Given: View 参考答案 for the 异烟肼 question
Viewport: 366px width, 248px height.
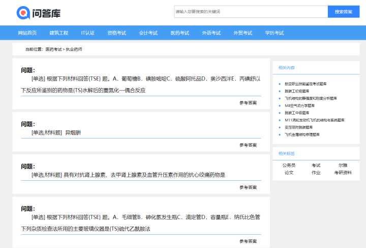Looking at the screenshot, I should (x=248, y=145).
